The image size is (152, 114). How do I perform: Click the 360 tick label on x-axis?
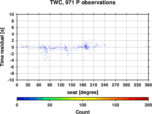[148, 85]
